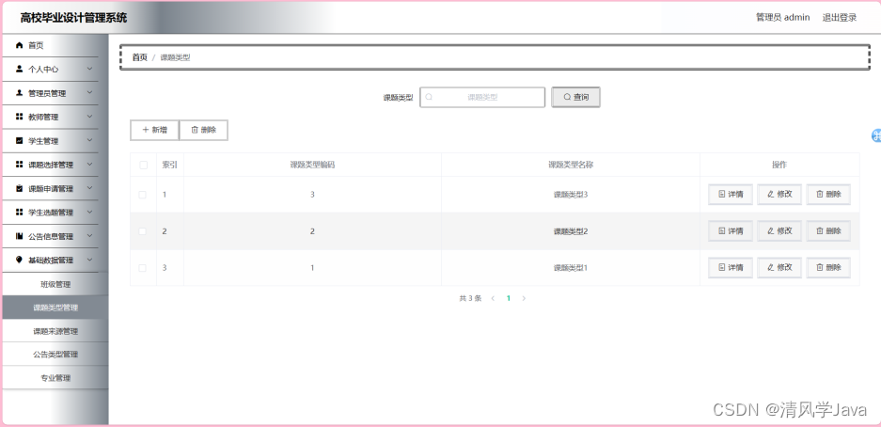Image resolution: width=881 pixels, height=427 pixels.
Task: Click the 查询 search button
Action: 576,97
